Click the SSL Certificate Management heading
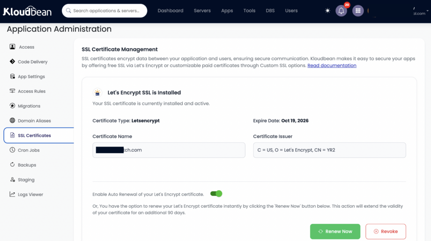 (120, 50)
